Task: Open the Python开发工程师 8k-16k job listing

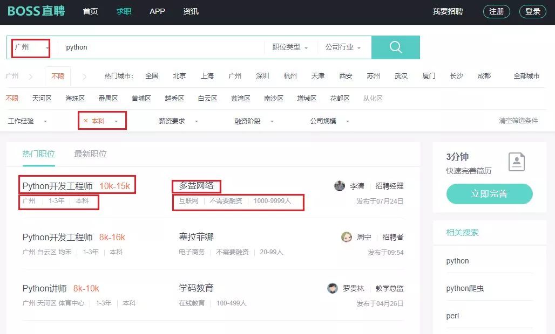Action: [74, 237]
